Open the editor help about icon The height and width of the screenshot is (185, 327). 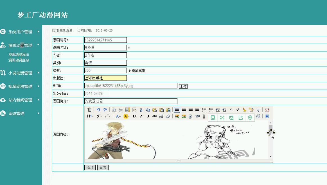click(x=267, y=116)
